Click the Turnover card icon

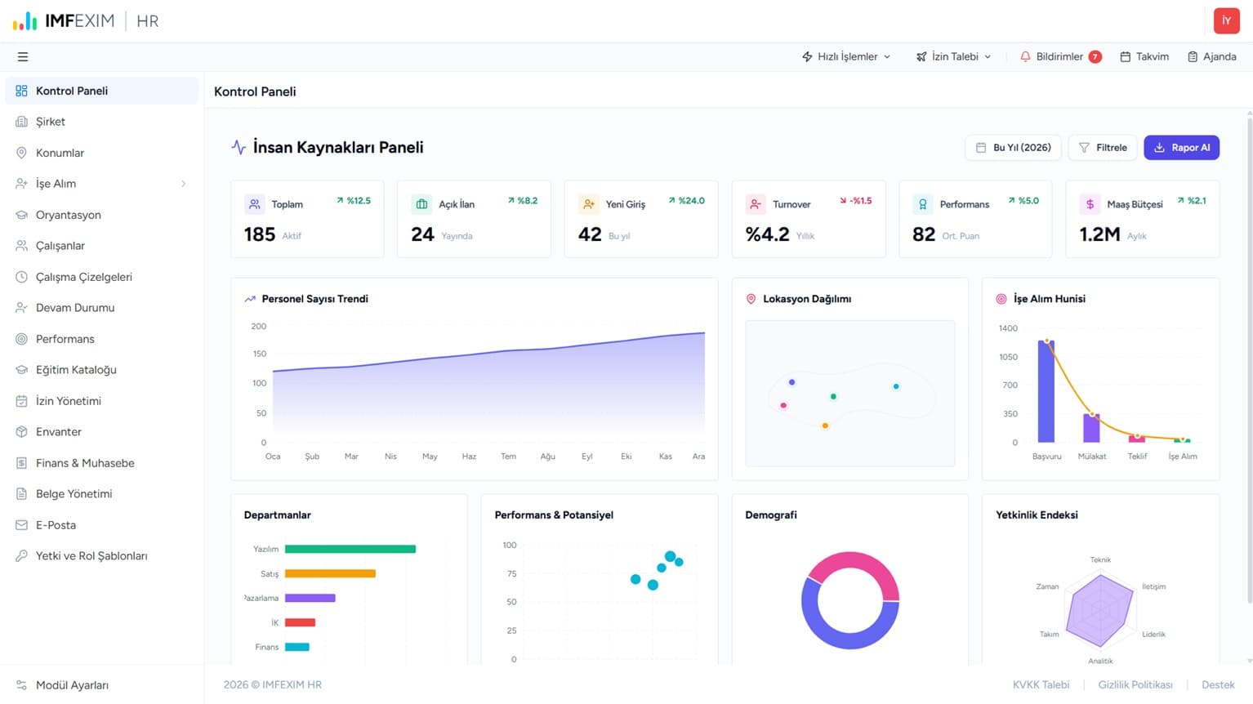coord(756,204)
